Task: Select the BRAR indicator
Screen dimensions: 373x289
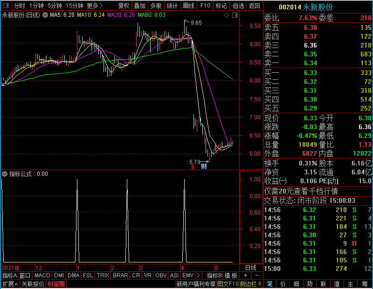Action: pos(120,275)
